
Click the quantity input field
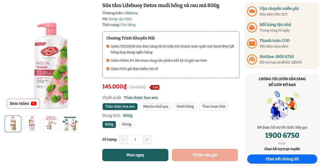pyautogui.click(x=135, y=140)
